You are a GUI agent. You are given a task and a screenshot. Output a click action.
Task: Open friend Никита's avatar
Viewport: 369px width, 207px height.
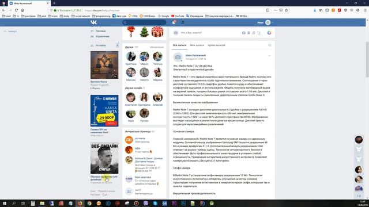click(x=144, y=72)
